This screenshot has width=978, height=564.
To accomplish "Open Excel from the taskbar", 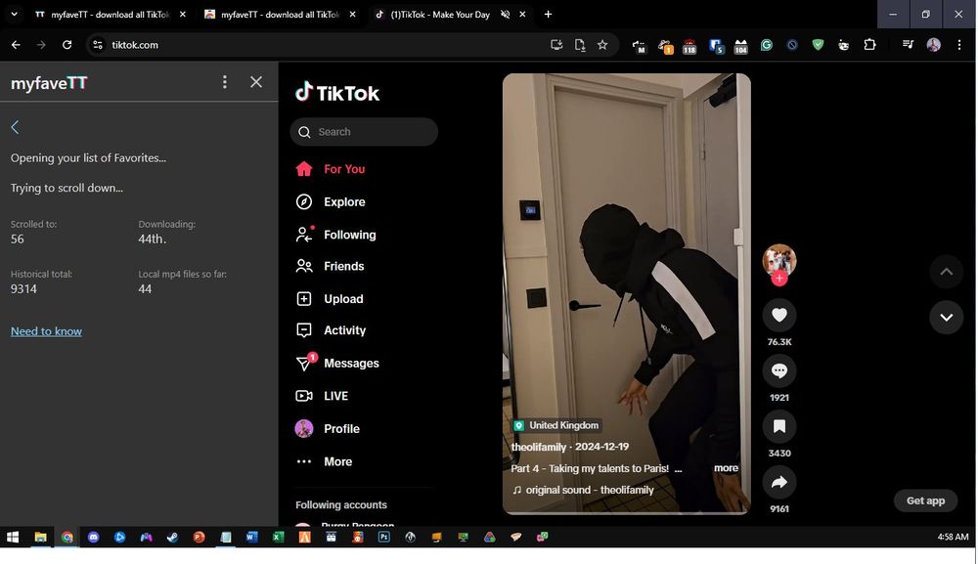I will tap(278, 537).
